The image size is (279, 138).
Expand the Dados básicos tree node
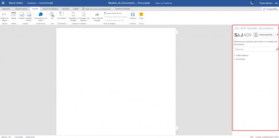point(235,55)
